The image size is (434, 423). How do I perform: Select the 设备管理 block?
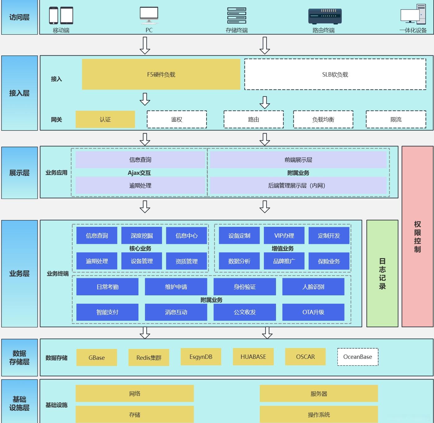click(x=142, y=261)
